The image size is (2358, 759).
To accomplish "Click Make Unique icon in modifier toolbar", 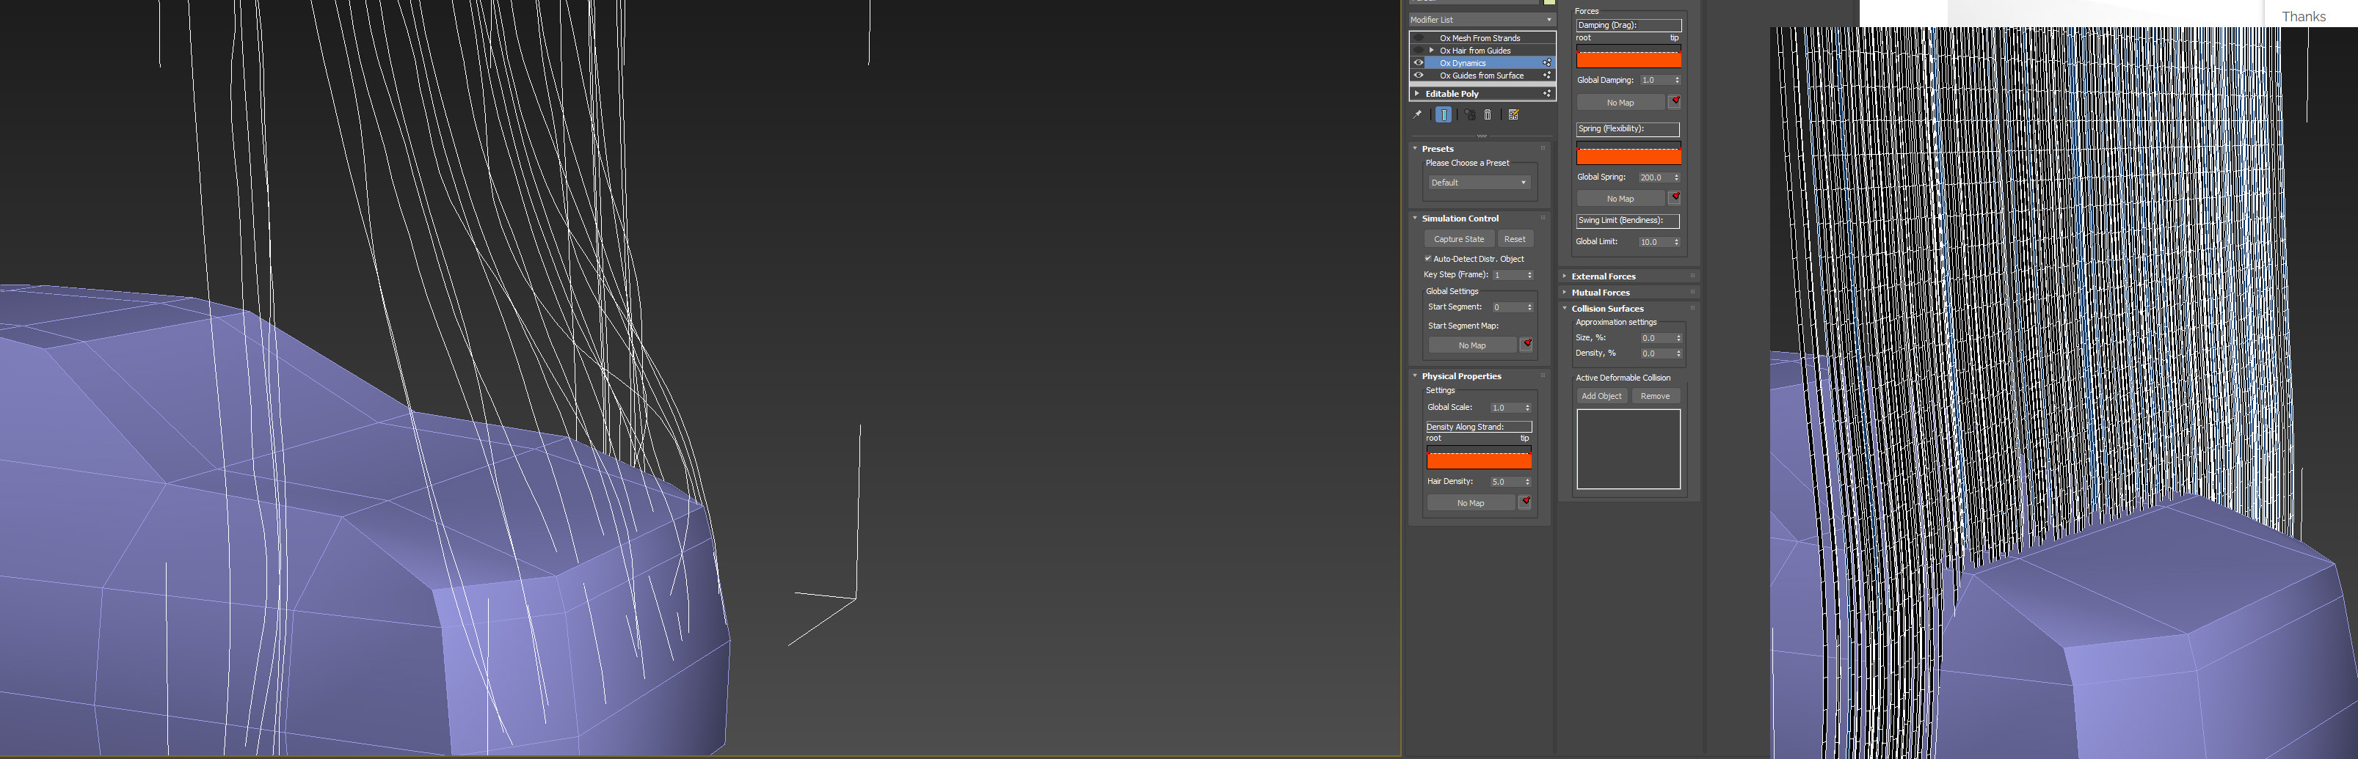I will (1469, 115).
